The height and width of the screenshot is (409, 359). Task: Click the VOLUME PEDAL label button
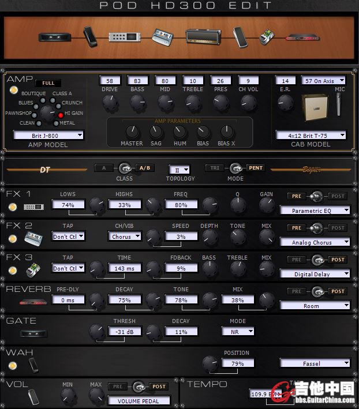[x=139, y=401]
